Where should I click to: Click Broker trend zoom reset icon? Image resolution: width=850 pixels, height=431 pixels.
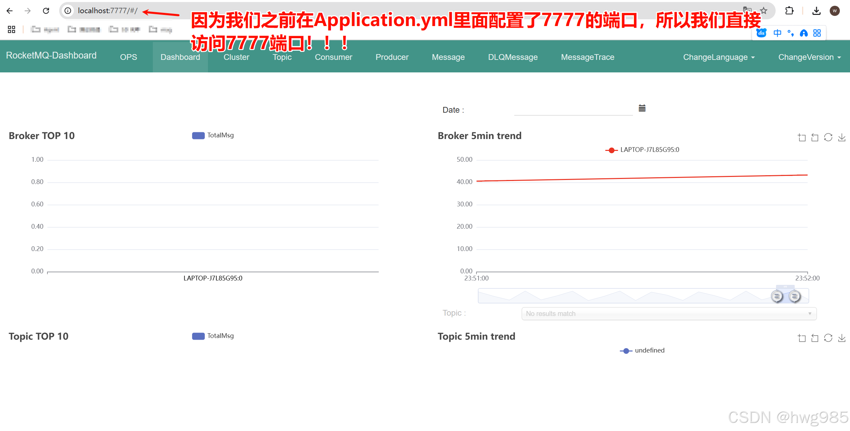click(x=815, y=137)
